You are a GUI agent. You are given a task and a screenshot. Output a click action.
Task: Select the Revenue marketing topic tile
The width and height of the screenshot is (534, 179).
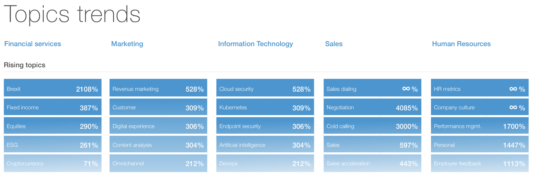pos(158,89)
